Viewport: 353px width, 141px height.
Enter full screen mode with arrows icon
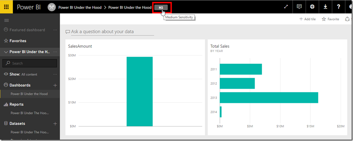point(286,7)
